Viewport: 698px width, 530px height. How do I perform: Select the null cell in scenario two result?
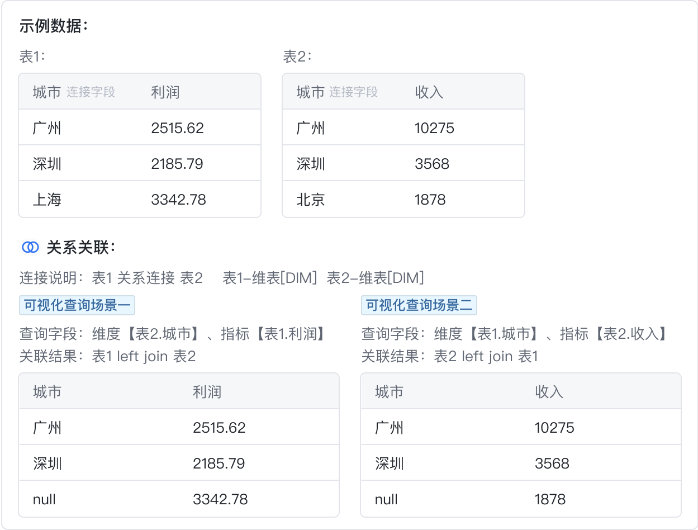tap(386, 499)
